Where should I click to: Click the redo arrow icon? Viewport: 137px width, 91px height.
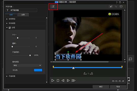pos(116,7)
